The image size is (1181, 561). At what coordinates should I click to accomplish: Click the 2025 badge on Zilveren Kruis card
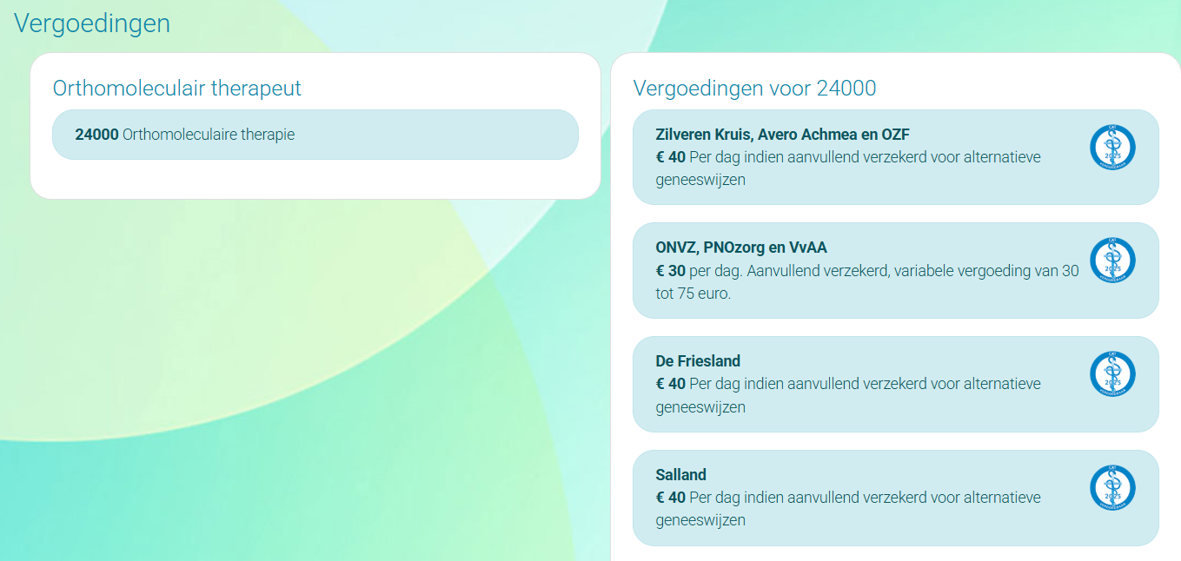(1112, 147)
